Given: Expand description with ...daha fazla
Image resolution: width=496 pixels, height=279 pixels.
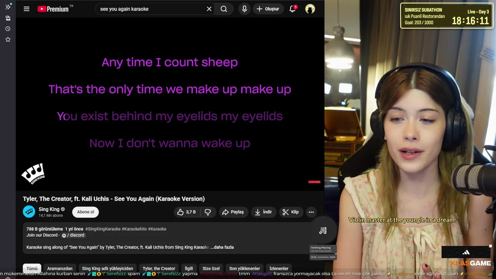Looking at the screenshot, I should [222, 247].
